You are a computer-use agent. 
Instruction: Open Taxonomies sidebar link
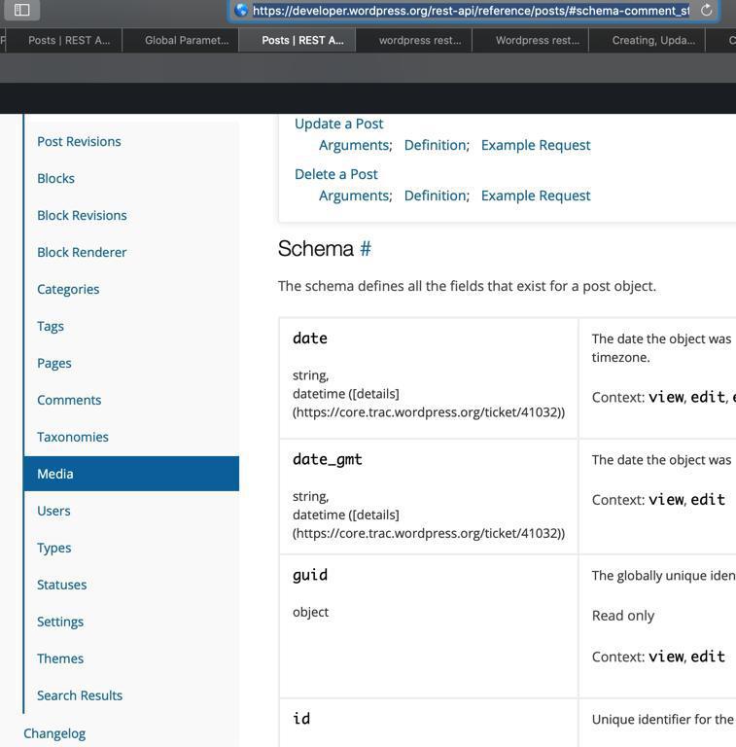click(73, 437)
